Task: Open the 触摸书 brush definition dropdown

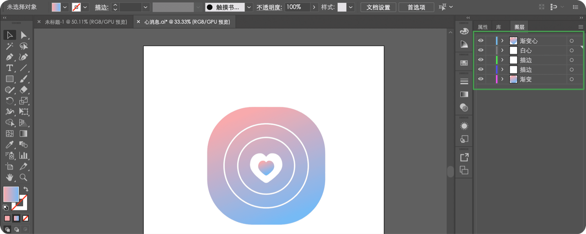Action: click(x=249, y=7)
